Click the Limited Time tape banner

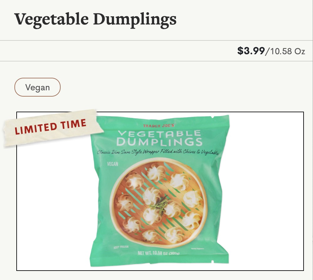coord(53,128)
